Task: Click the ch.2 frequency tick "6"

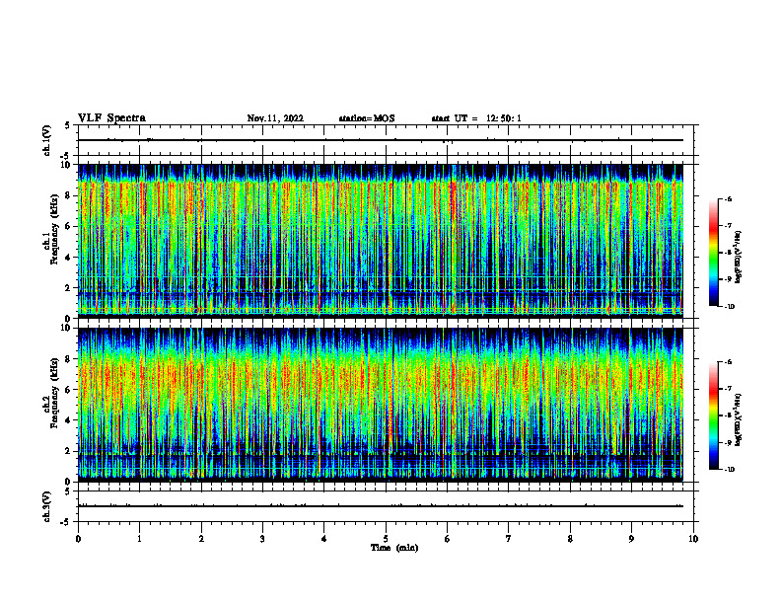Action: pyautogui.click(x=68, y=390)
